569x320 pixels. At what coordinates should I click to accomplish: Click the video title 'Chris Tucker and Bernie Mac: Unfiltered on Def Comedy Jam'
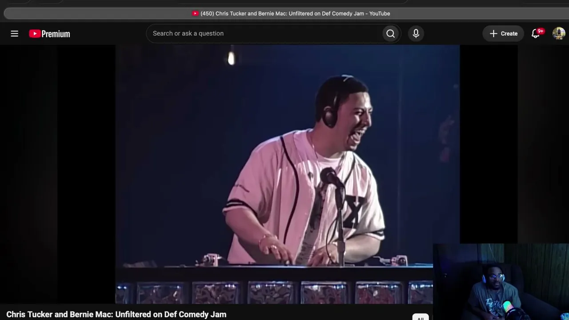116,314
